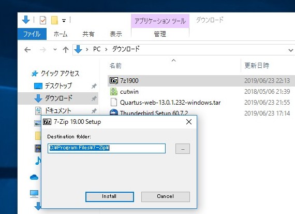Open ダウンロード in the navigation pane
The image size is (295, 214).
coord(58,98)
